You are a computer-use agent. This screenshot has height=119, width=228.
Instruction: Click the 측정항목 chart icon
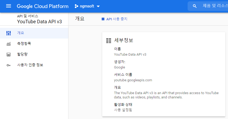pyautogui.click(x=9, y=44)
